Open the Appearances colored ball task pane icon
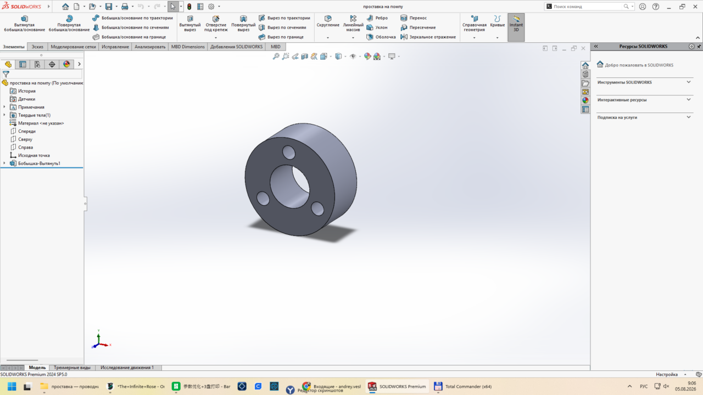703x395 pixels. pyautogui.click(x=585, y=100)
